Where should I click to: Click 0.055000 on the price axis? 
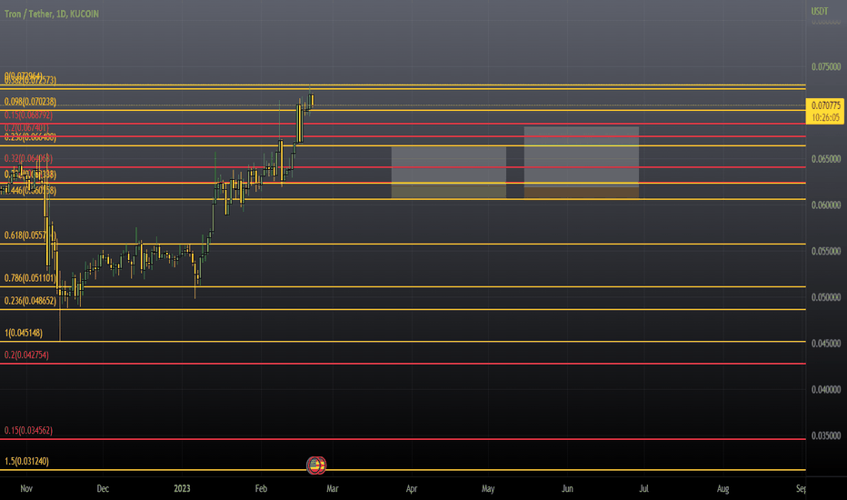tap(826, 251)
